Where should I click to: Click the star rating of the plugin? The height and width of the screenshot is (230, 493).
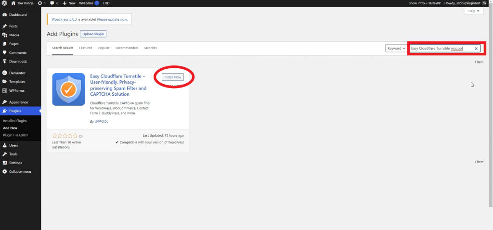coord(65,136)
